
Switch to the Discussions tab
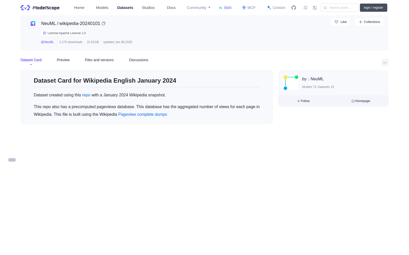point(139,60)
